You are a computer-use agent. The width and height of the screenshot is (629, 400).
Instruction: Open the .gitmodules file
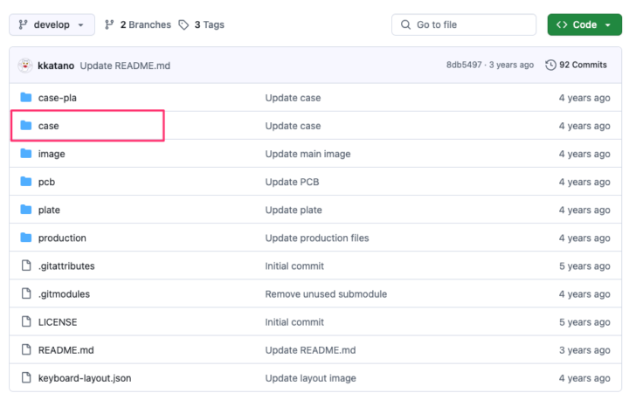[64, 294]
